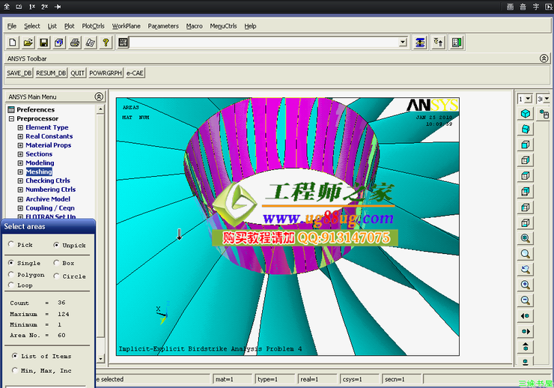Expand the Meshing node

click(20, 172)
